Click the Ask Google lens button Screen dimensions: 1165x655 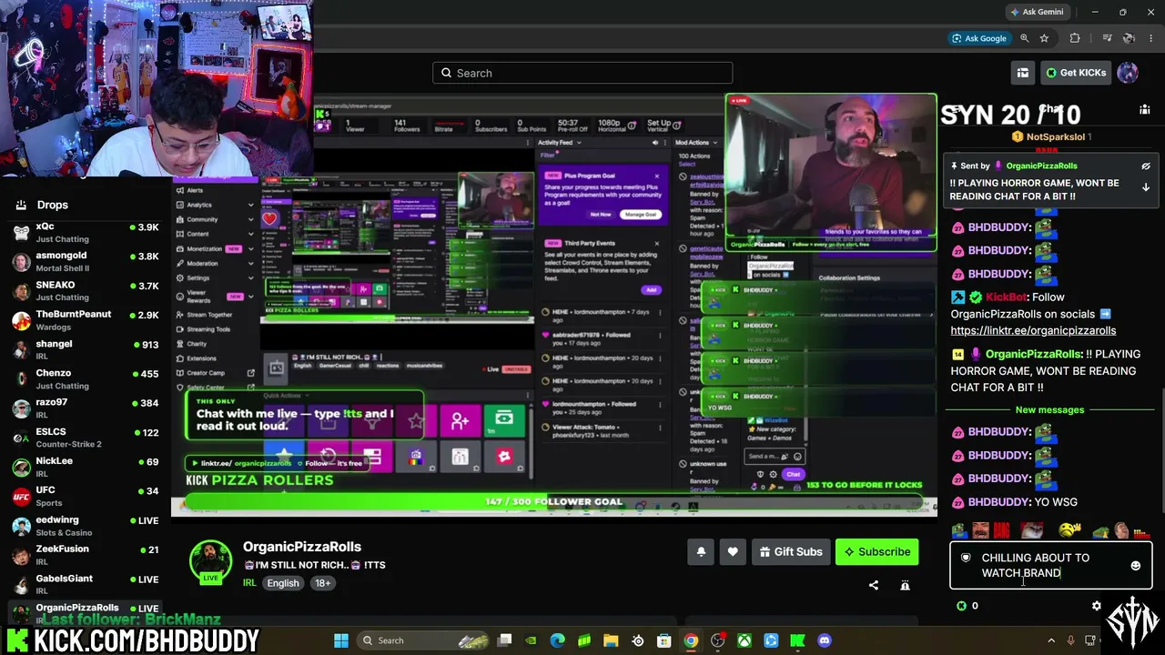[x=979, y=38]
